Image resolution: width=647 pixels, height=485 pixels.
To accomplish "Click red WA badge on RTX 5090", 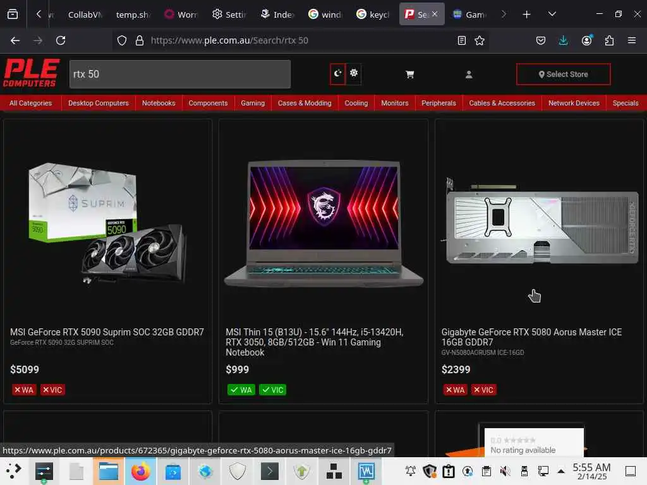I will pyautogui.click(x=23, y=390).
